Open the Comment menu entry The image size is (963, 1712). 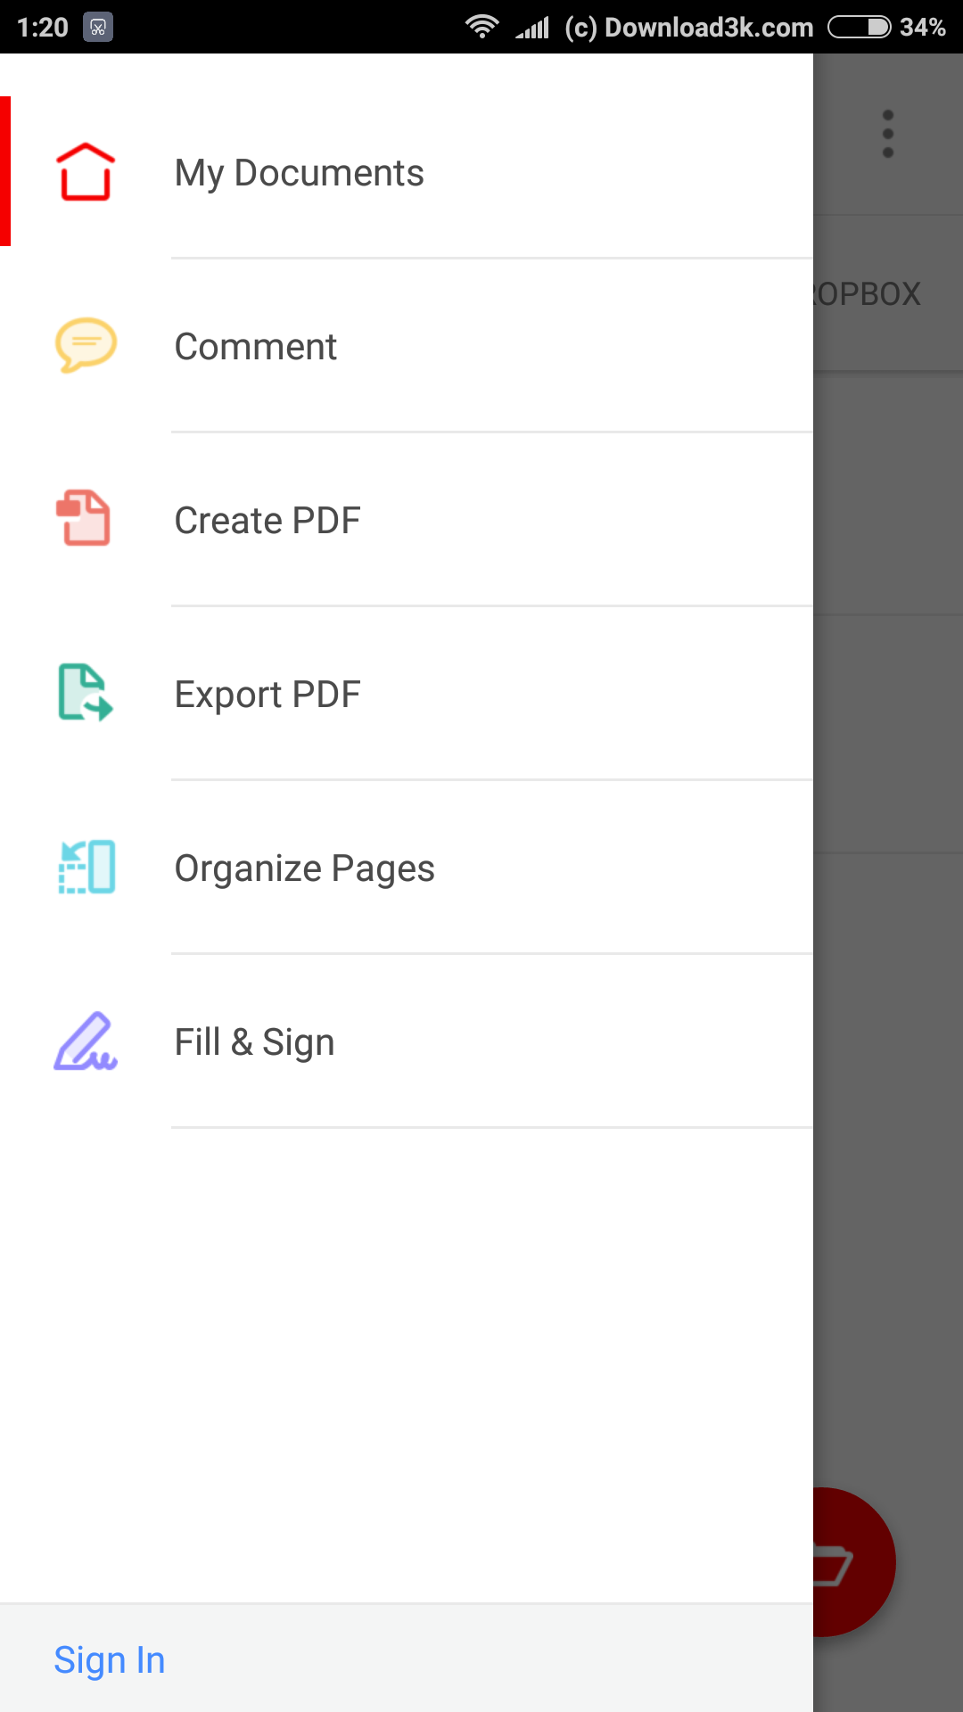tap(256, 346)
